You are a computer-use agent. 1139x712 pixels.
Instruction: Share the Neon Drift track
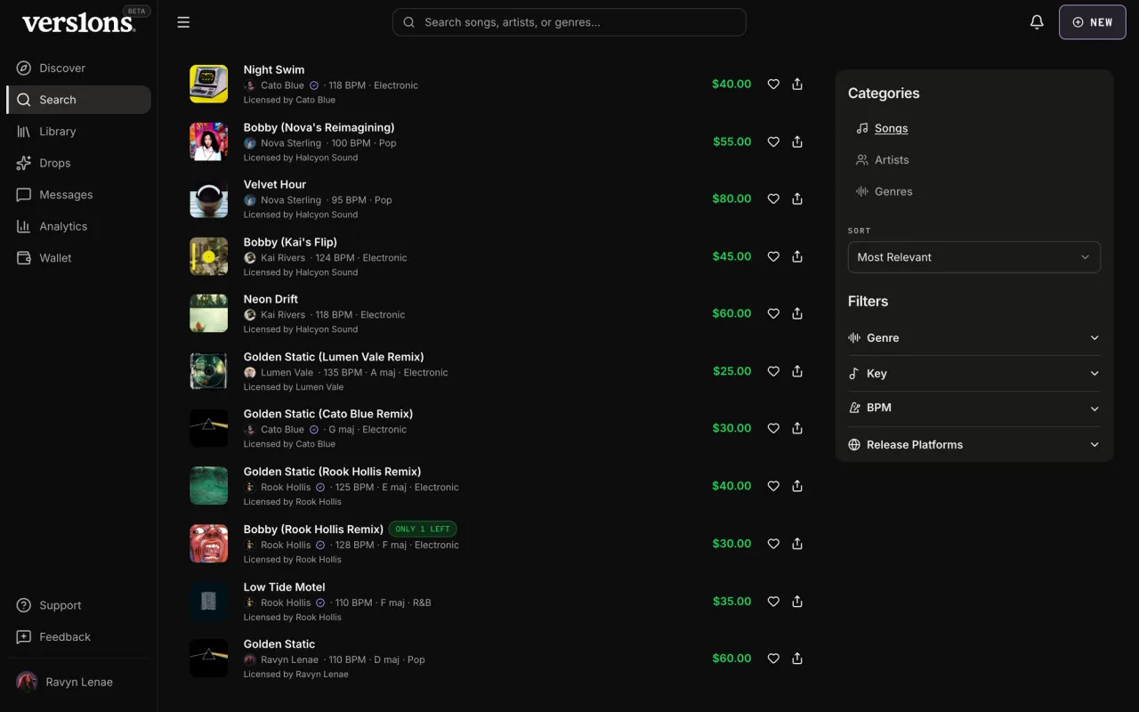797,313
